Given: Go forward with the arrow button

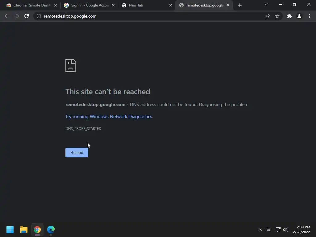Looking at the screenshot, I should tap(17, 16).
